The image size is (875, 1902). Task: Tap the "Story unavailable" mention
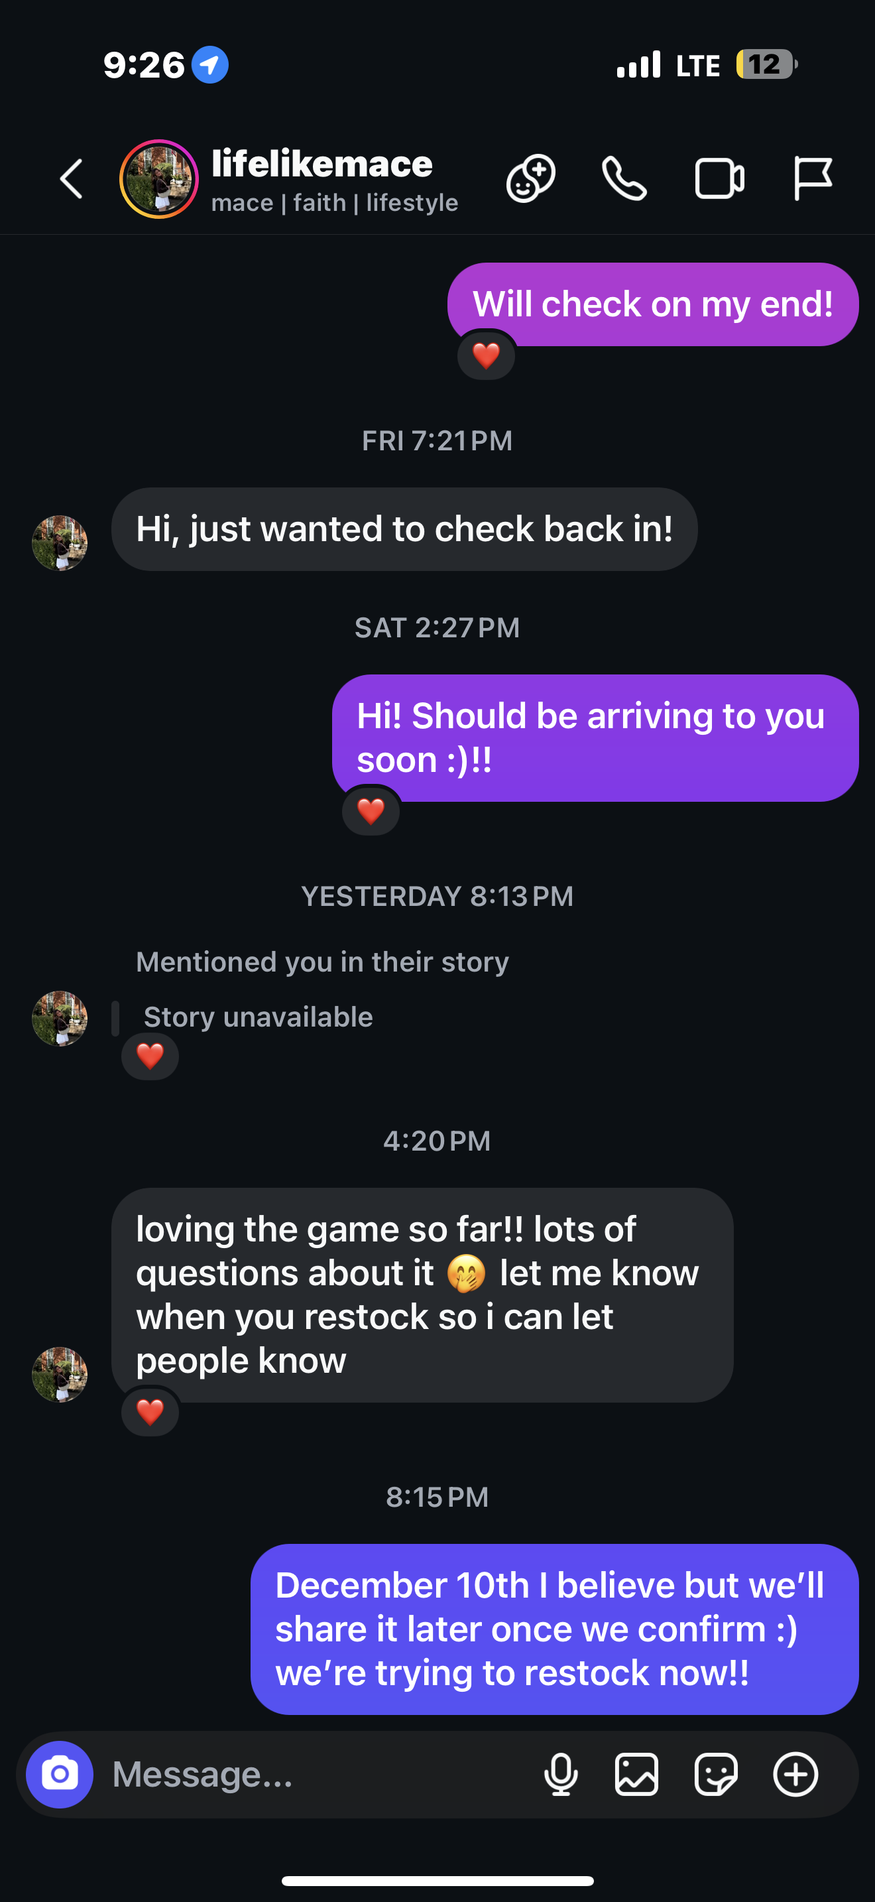click(x=257, y=1017)
